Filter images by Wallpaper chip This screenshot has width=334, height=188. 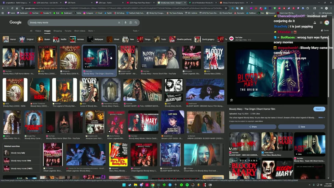[x=96, y=39]
